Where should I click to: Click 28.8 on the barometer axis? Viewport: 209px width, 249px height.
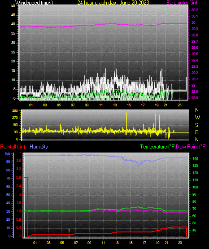195,98
